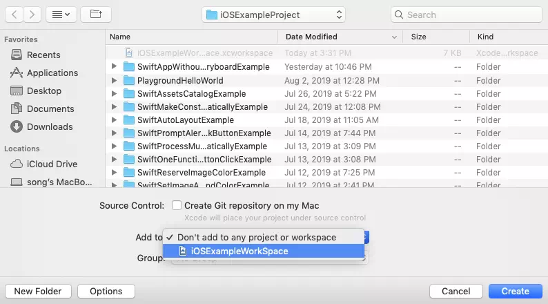Select SwiftOneFuncti...ttonClickExample folder icon
548x304 pixels.
point(129,159)
